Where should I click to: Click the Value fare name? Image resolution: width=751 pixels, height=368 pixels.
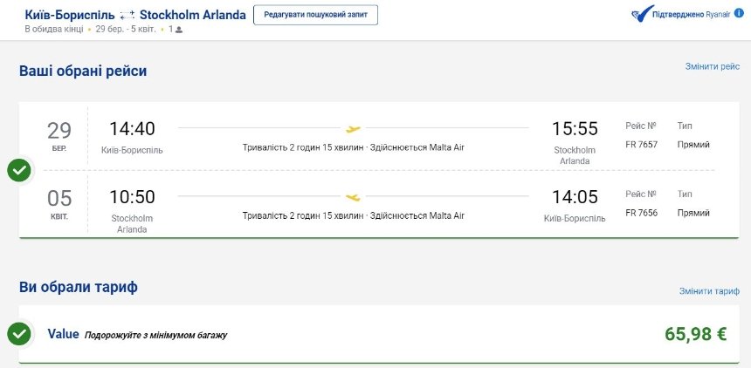(63, 334)
